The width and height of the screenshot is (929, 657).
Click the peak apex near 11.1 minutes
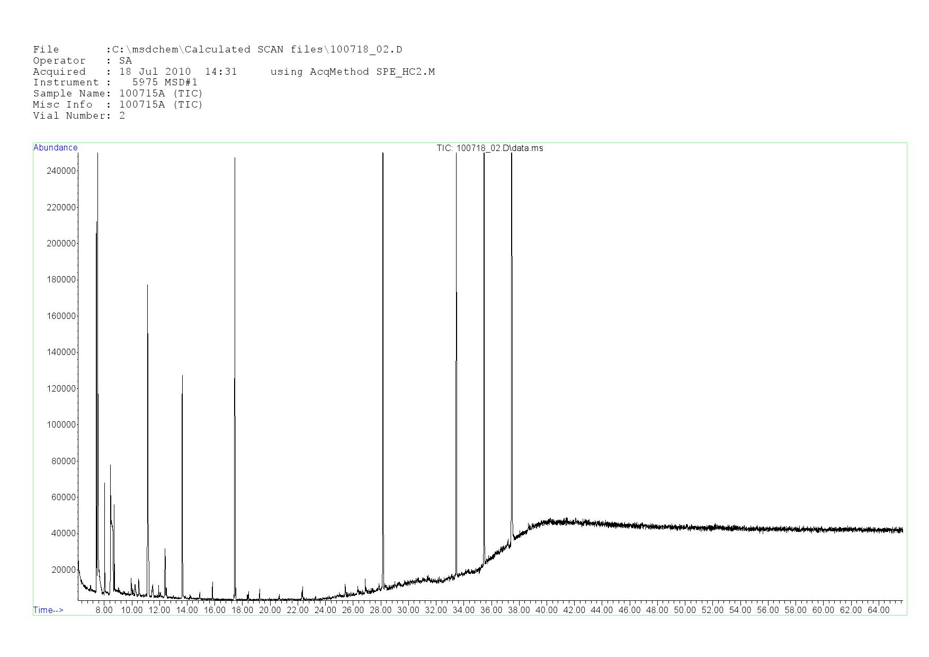point(147,286)
